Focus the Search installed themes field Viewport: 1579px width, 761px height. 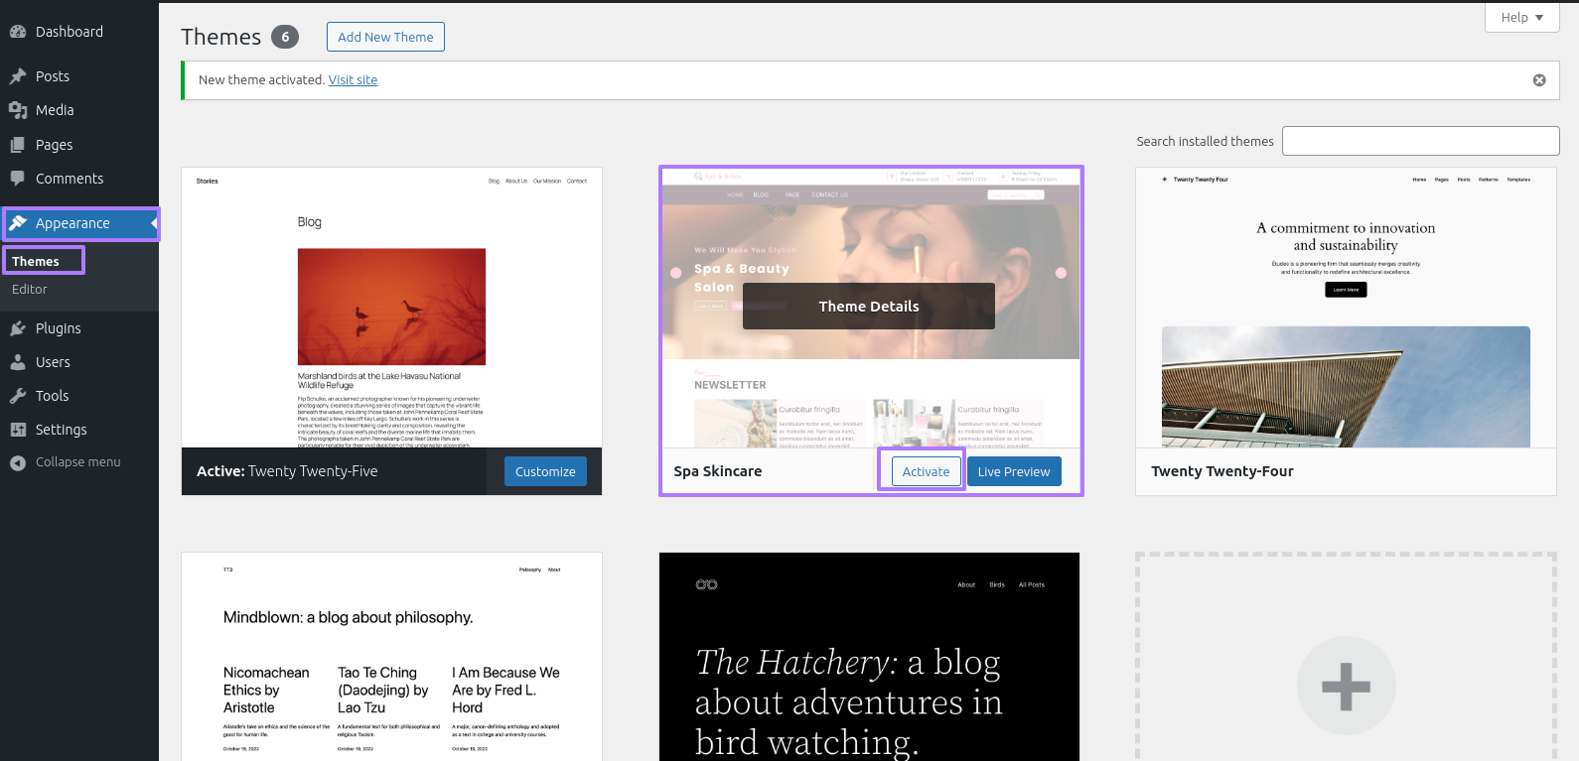pyautogui.click(x=1420, y=141)
